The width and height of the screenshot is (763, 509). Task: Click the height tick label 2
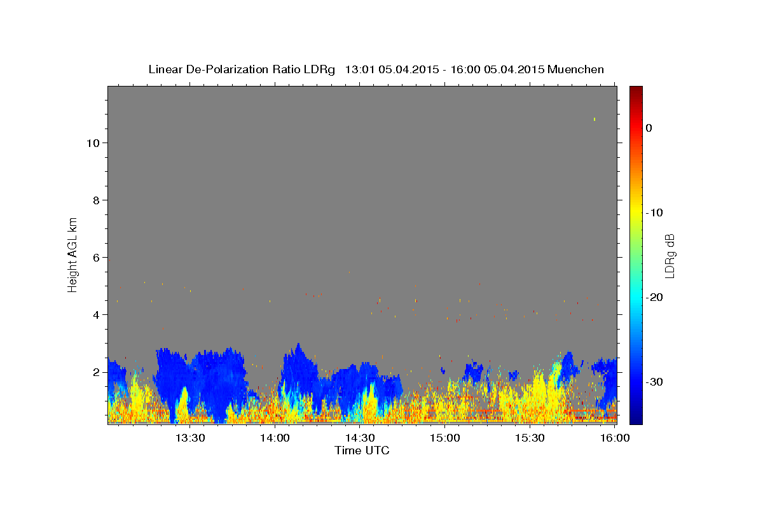[96, 372]
